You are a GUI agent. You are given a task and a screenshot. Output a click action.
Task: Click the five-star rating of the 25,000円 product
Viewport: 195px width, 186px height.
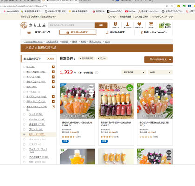pyautogui.click(x=68, y=137)
